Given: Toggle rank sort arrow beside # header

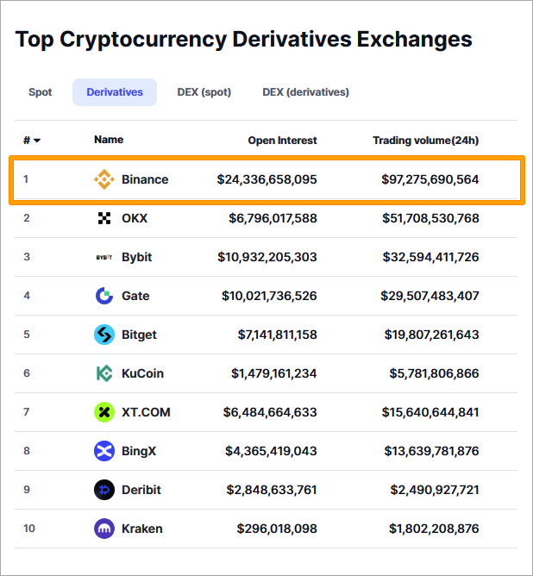Looking at the screenshot, I should click(37, 141).
